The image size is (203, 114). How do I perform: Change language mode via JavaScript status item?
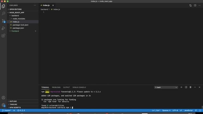188,111
